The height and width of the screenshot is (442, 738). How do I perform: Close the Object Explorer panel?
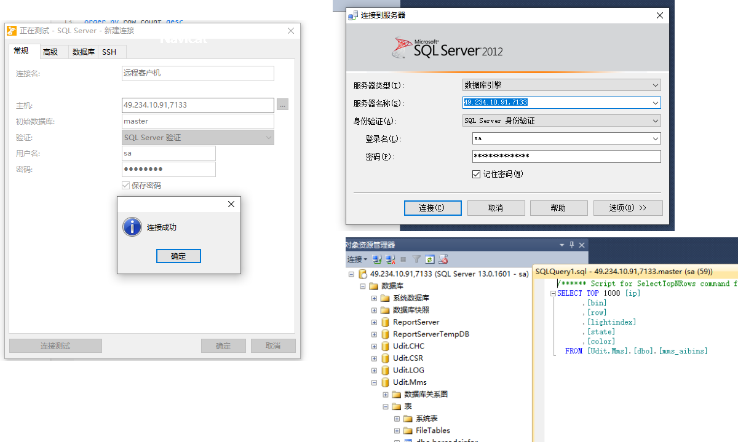pyautogui.click(x=582, y=245)
